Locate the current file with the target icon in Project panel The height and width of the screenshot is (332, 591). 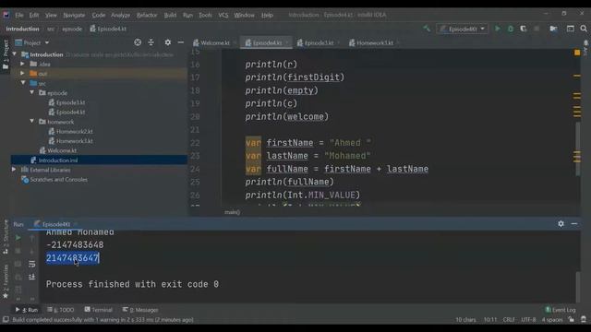[x=138, y=42]
